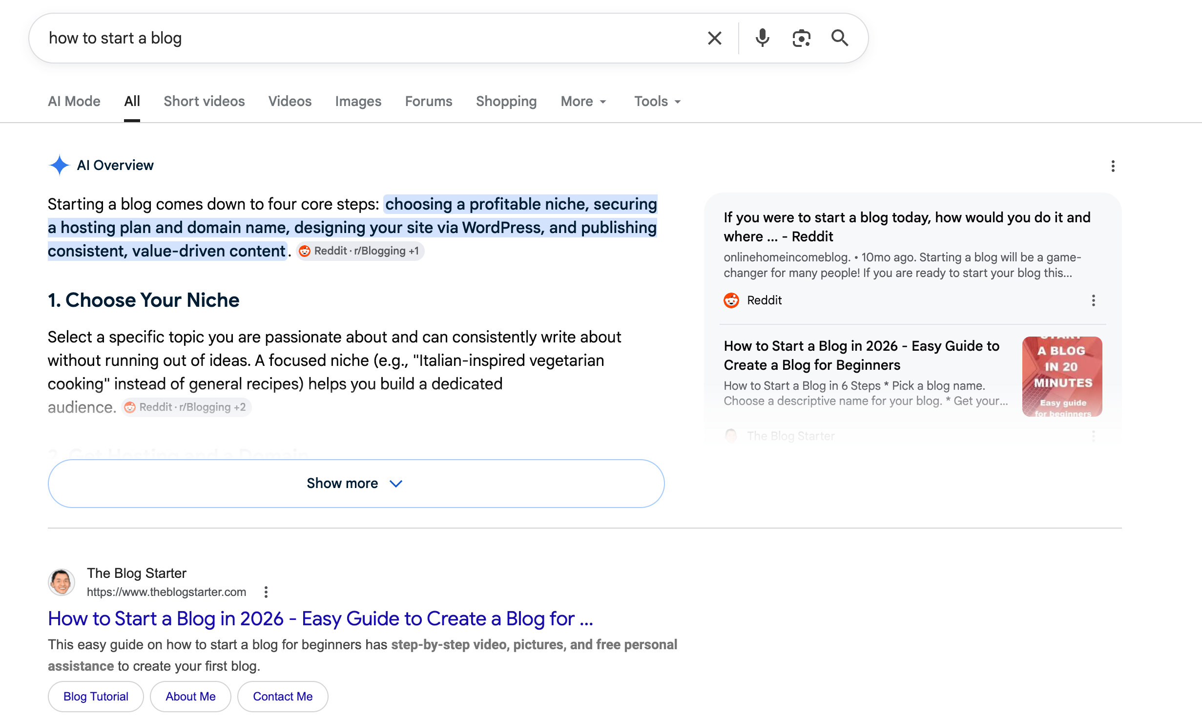
Task: Open Reddit card 'If you were to start a blog today'
Action: click(907, 227)
